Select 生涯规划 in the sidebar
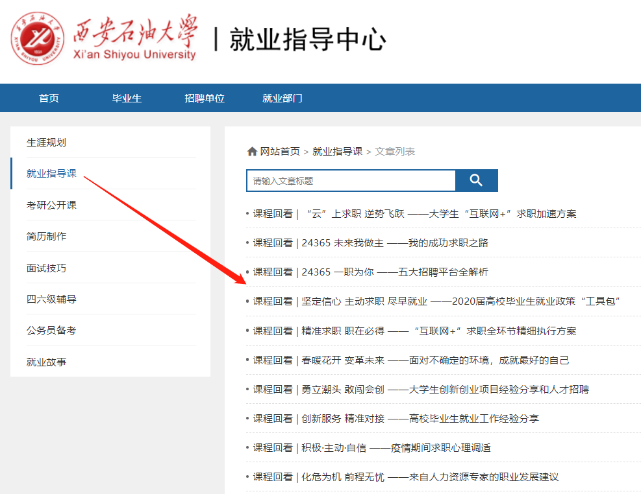Screen dimensions: 641x494 coord(46,142)
